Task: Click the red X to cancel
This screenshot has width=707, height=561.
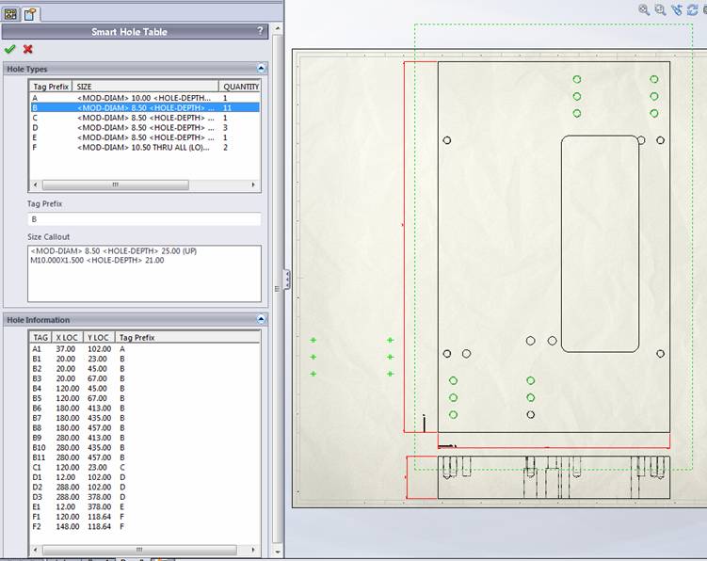Action: (x=28, y=49)
